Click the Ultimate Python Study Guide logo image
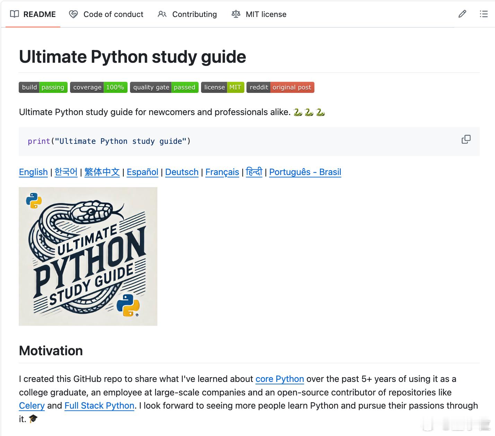Image resolution: width=495 pixels, height=436 pixels. coord(88,256)
